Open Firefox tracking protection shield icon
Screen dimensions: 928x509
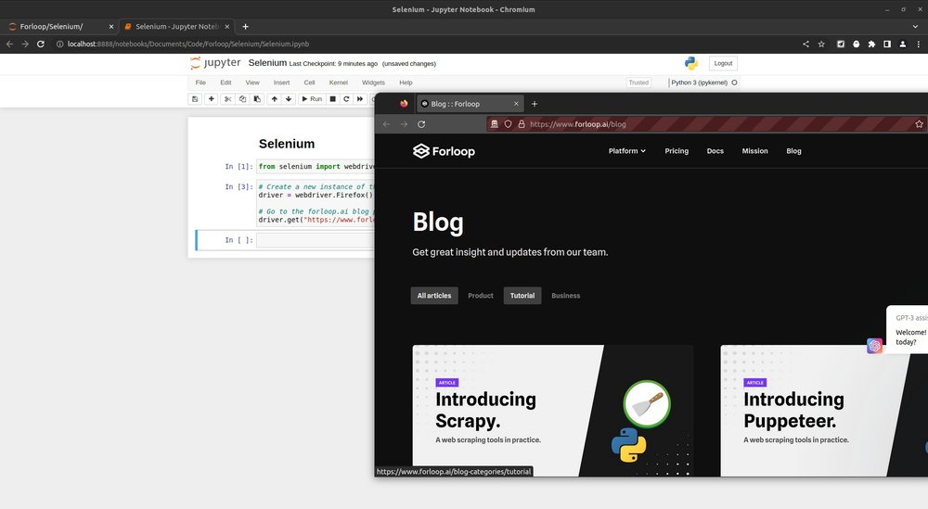pyautogui.click(x=508, y=124)
